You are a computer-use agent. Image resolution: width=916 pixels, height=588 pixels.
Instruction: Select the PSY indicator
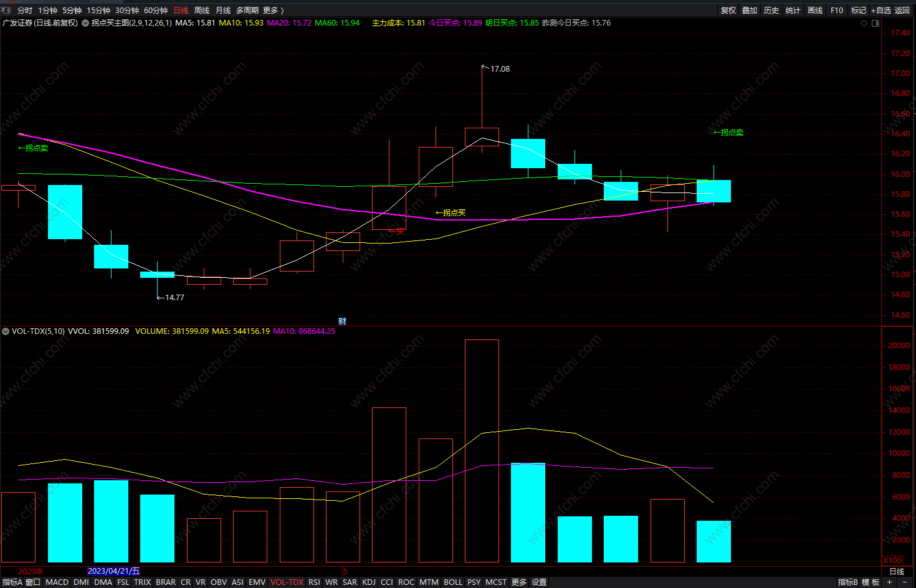[474, 582]
